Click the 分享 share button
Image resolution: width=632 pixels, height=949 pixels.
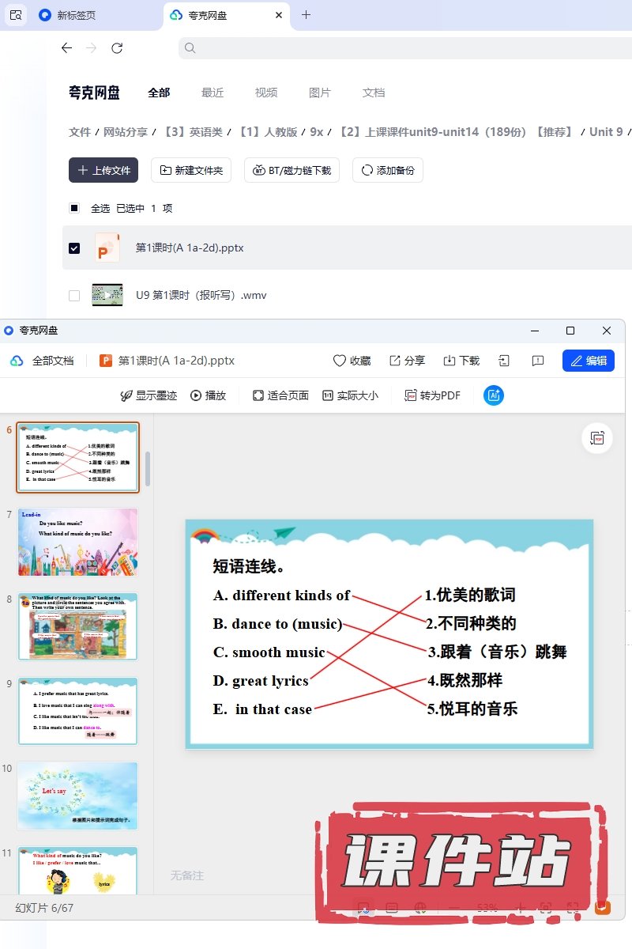click(406, 361)
